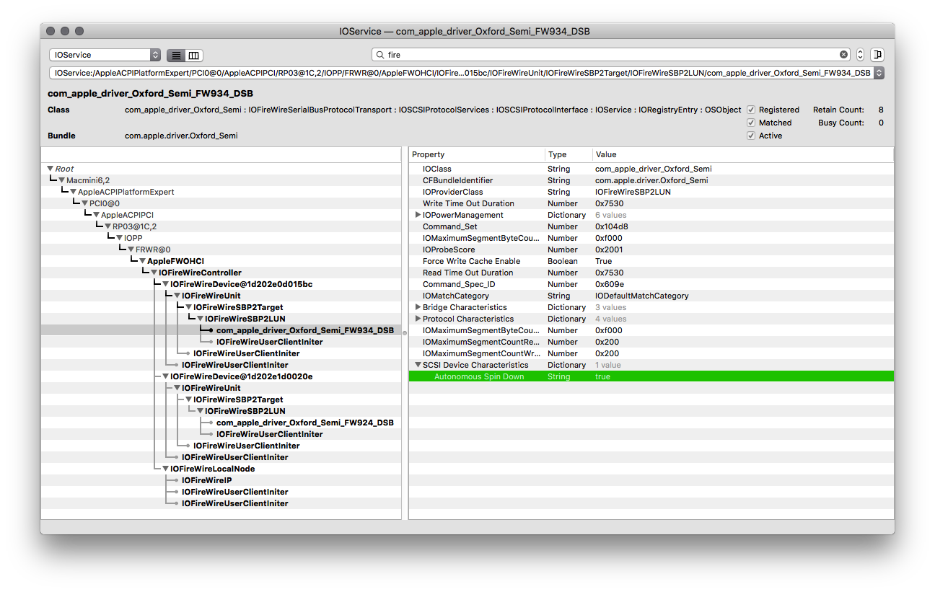Click the Retain Count value 8

coord(881,110)
